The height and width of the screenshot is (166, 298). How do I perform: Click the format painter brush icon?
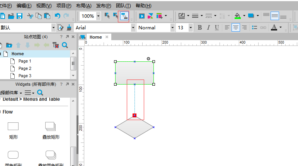pyautogui.click(x=69, y=27)
